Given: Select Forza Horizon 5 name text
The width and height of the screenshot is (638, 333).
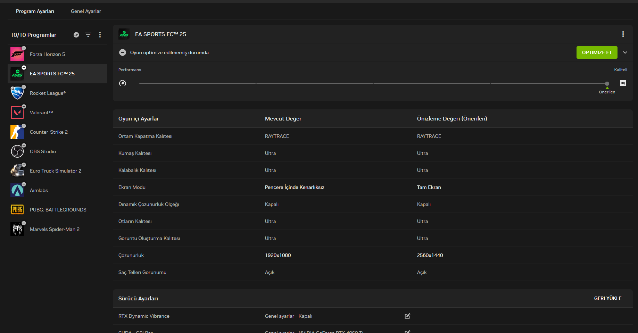Looking at the screenshot, I should 47,54.
